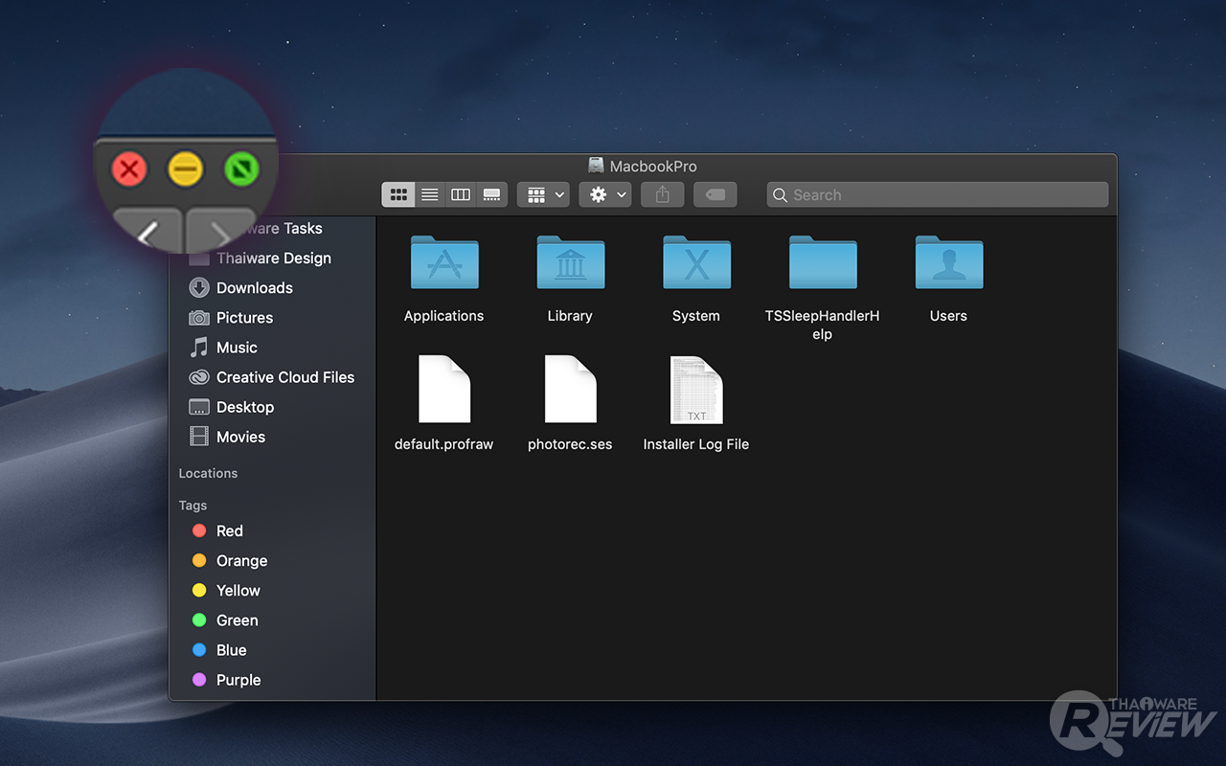This screenshot has height=766, width=1226.
Task: Expand the Locations sidebar section
Action: click(x=209, y=473)
